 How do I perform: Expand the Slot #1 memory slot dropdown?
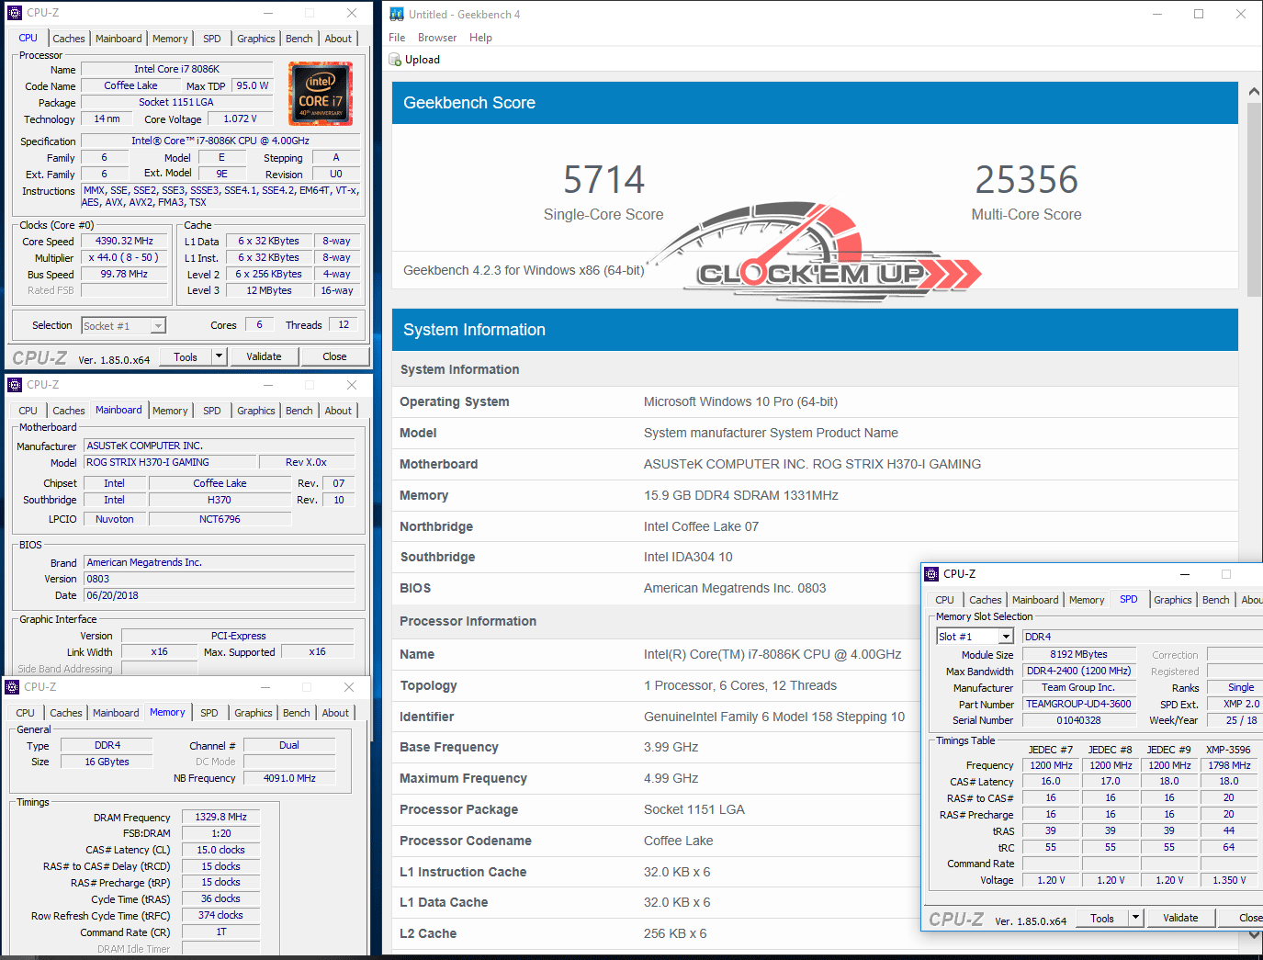[1006, 637]
